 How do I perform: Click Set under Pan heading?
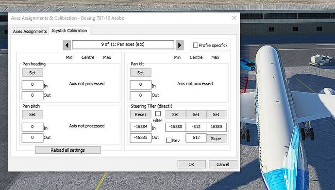point(33,73)
